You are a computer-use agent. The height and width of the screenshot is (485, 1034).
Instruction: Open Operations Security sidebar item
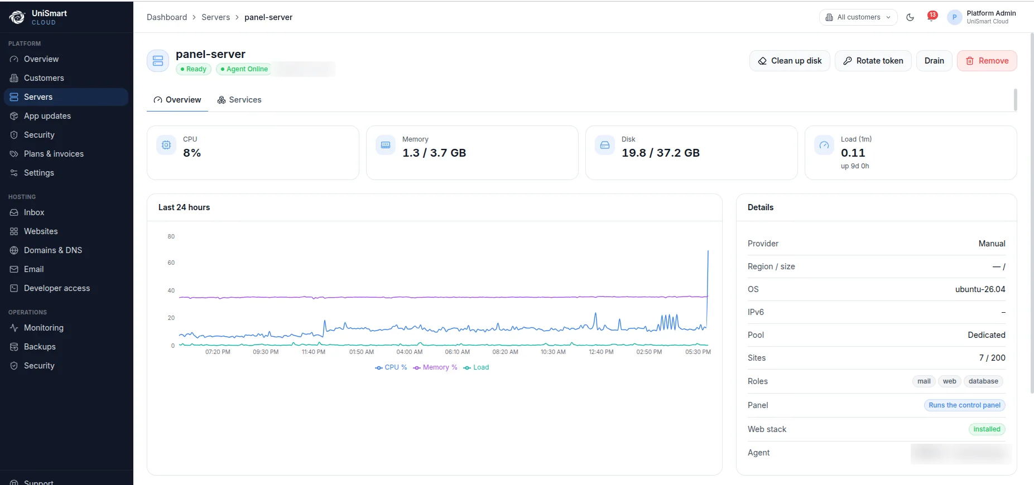pos(66,366)
